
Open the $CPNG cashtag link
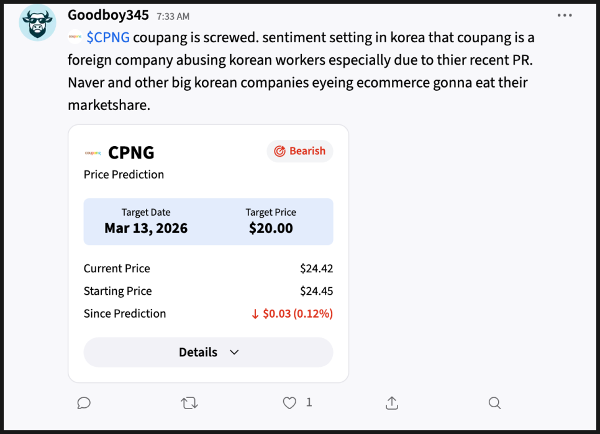click(x=108, y=37)
